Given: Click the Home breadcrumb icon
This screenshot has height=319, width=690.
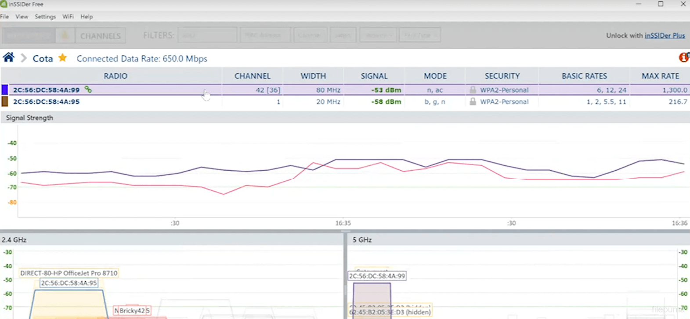Looking at the screenshot, I should tap(8, 57).
